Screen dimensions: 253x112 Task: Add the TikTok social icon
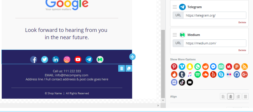(x=182, y=82)
